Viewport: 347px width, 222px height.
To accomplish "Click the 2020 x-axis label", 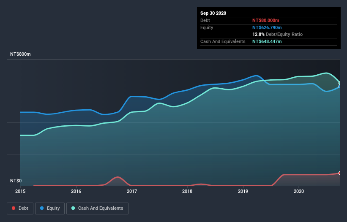I will pos(299,191).
